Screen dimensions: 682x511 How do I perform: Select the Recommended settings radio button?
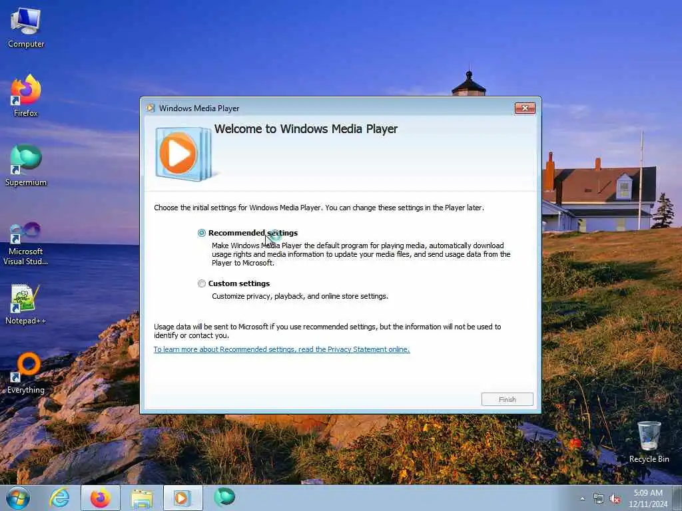click(x=201, y=233)
